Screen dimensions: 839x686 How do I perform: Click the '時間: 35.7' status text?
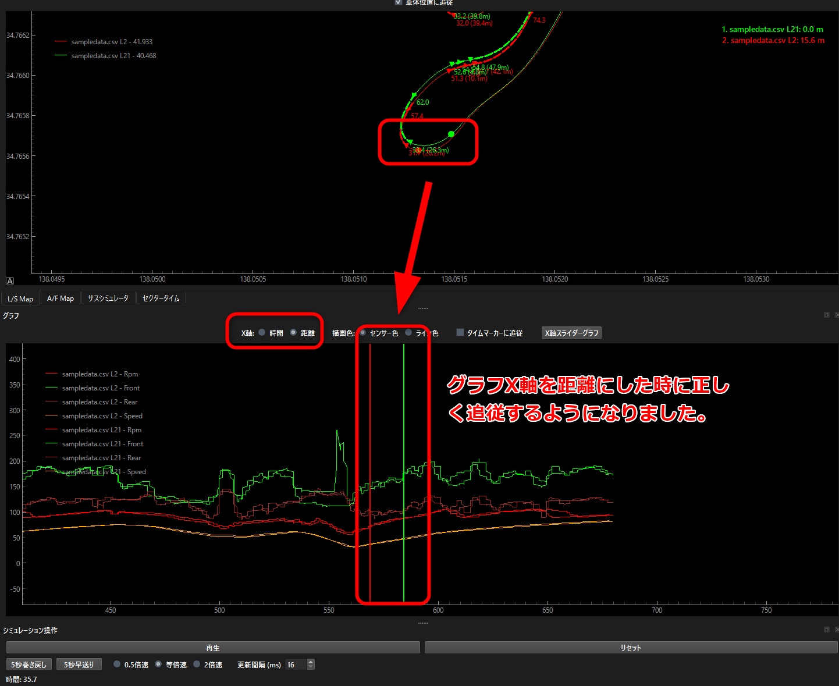click(22, 680)
